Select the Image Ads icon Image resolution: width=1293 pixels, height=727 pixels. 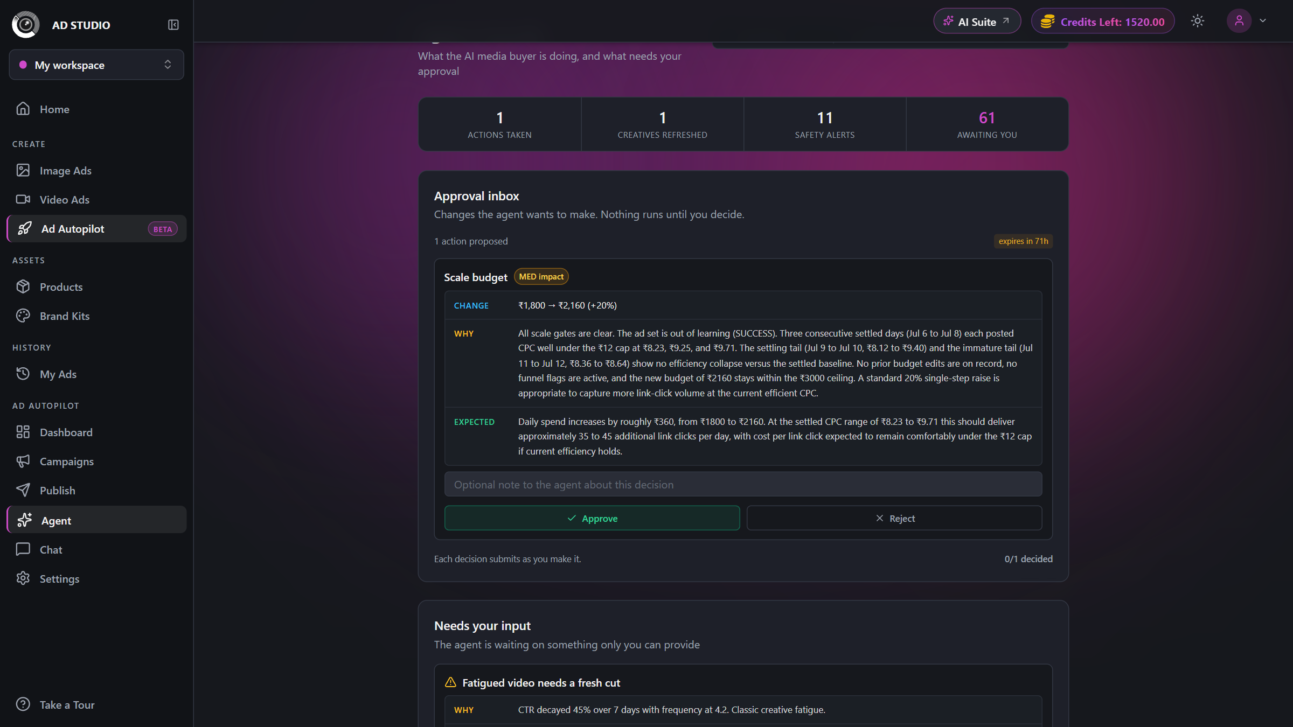coord(23,170)
